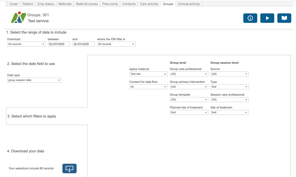296x177 pixels.
Task: Click the download data icon button
Action: click(x=69, y=168)
